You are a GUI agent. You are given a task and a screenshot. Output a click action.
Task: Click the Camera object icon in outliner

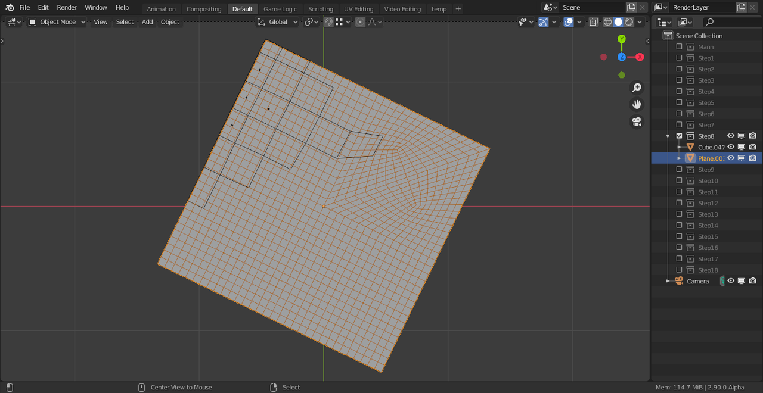click(679, 281)
